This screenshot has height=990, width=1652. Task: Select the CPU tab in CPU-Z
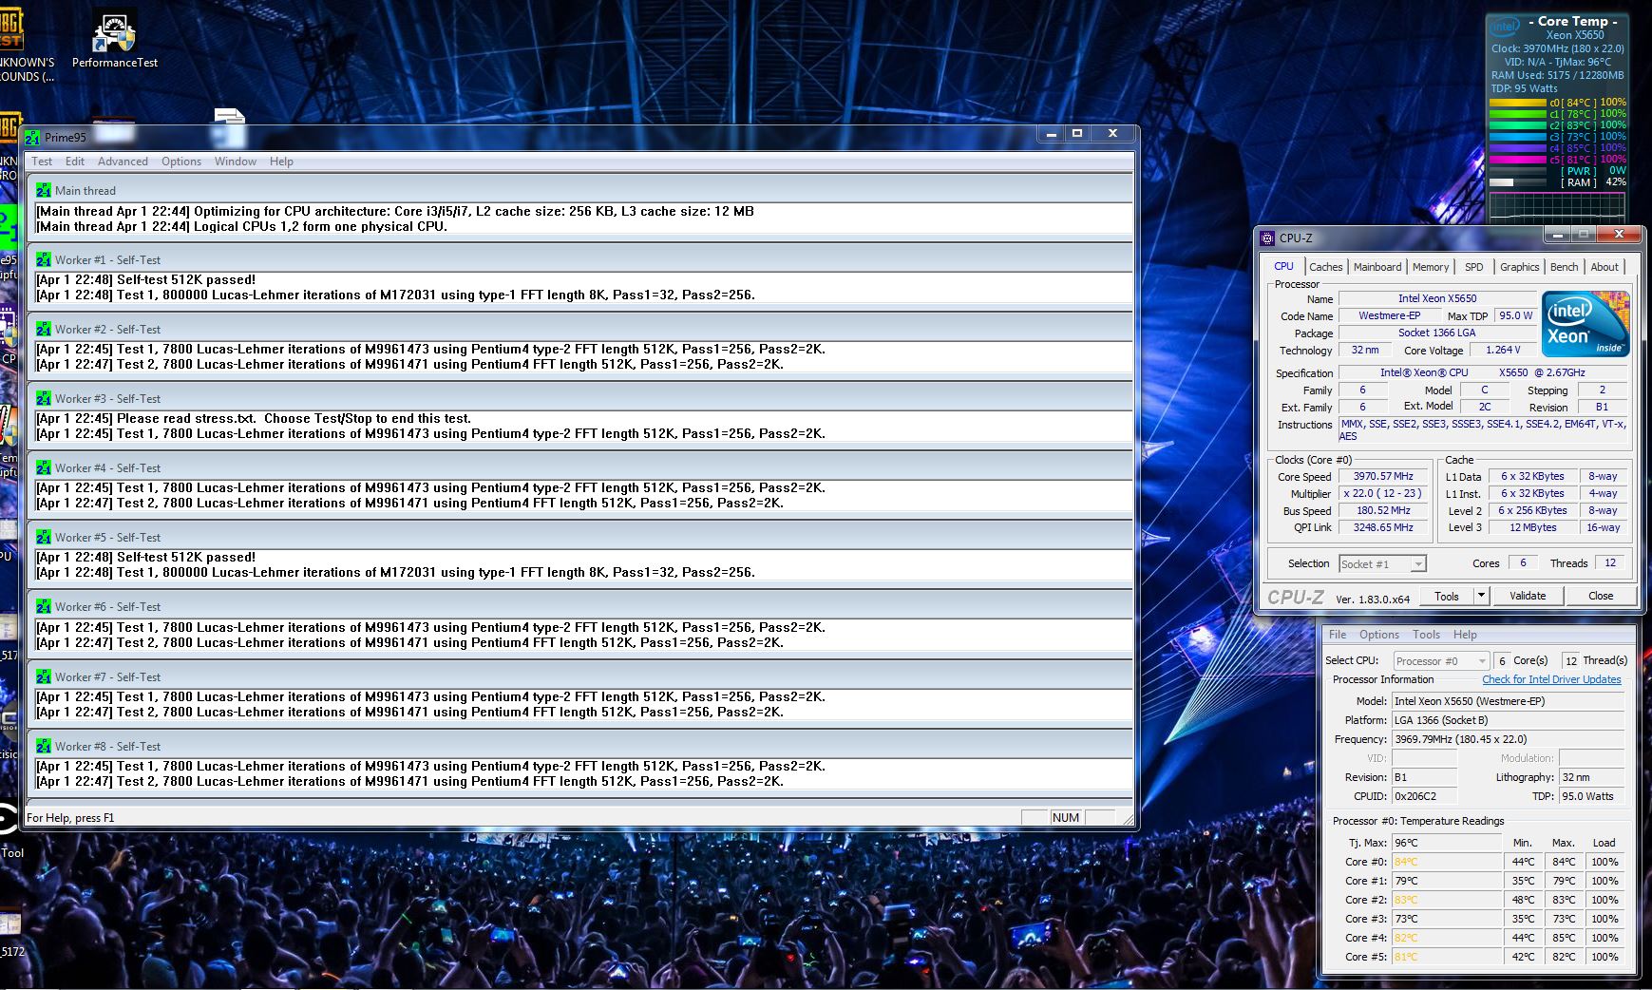1283,266
